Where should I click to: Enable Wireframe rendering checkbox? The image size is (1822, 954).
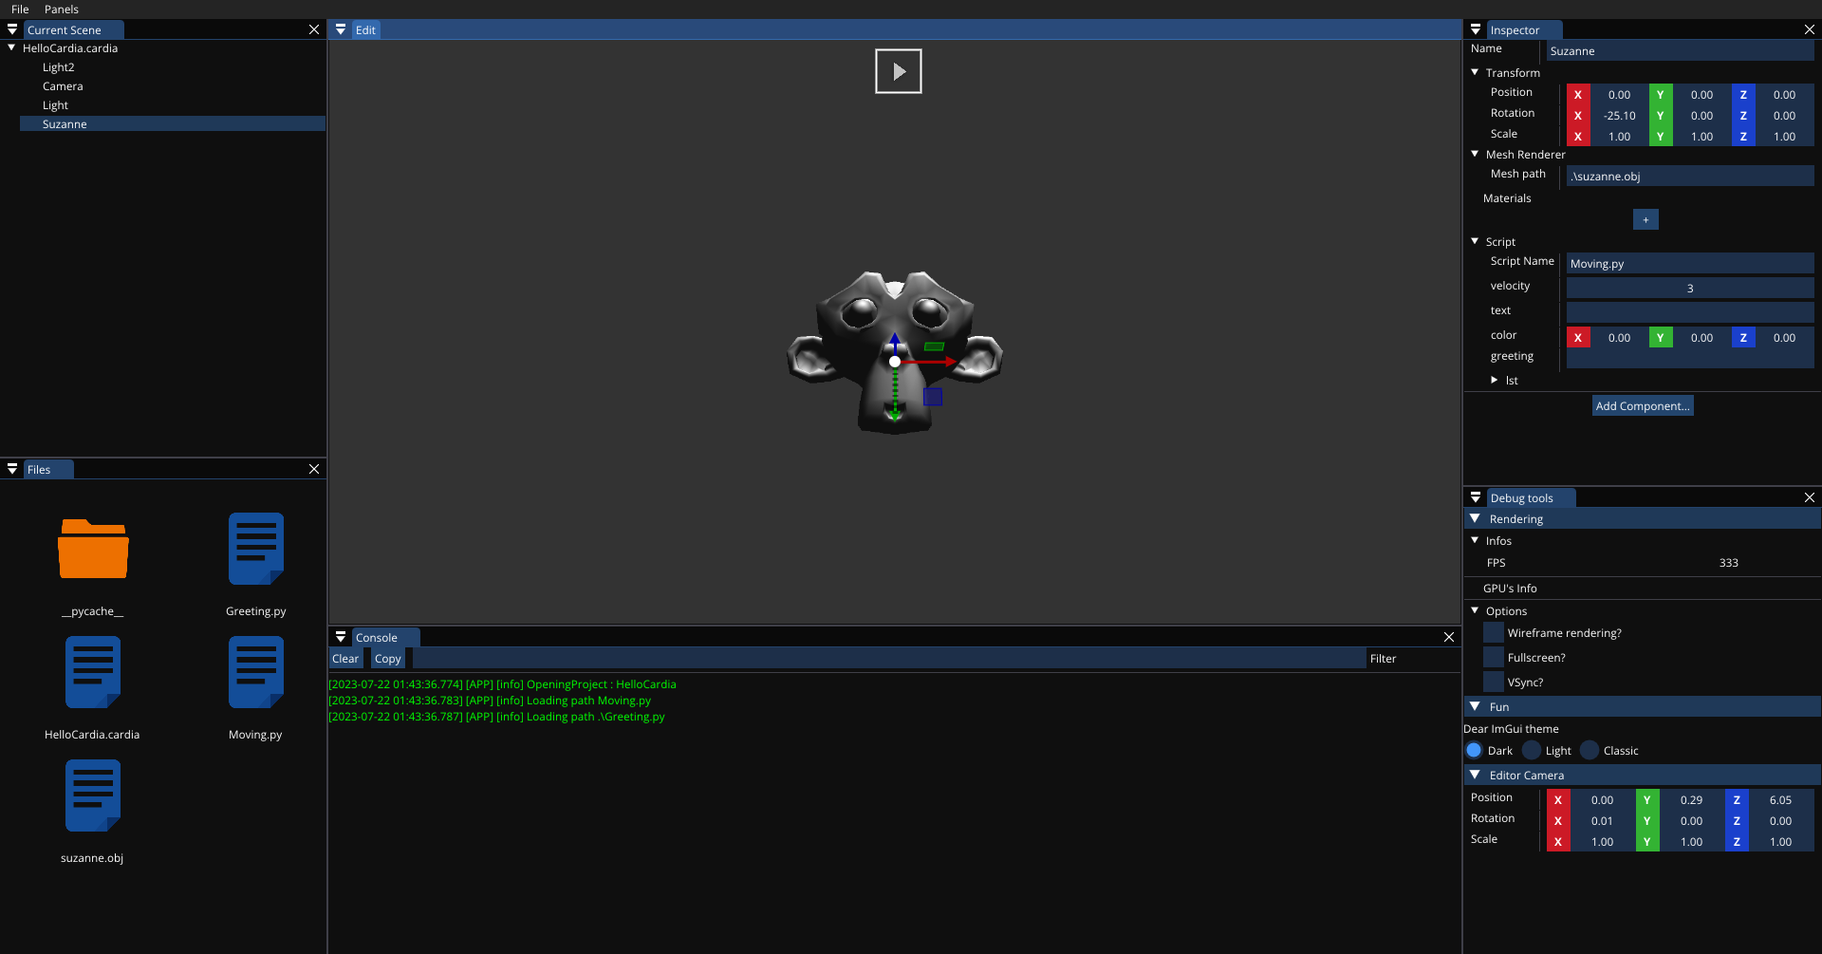point(1494,633)
